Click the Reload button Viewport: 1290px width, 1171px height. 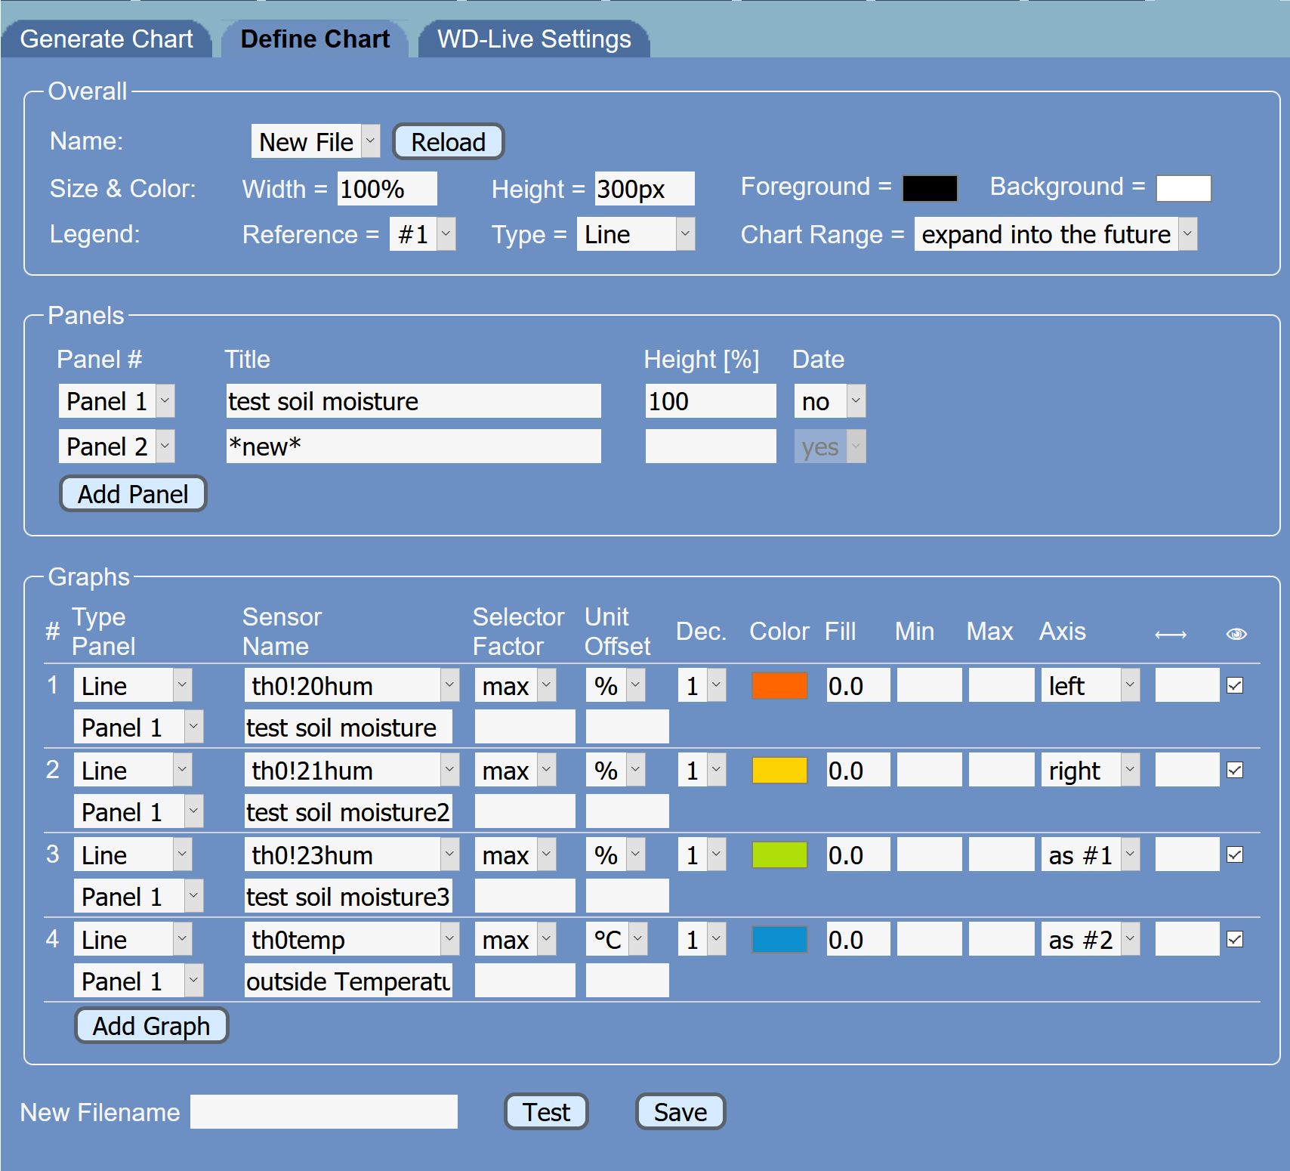coord(448,142)
